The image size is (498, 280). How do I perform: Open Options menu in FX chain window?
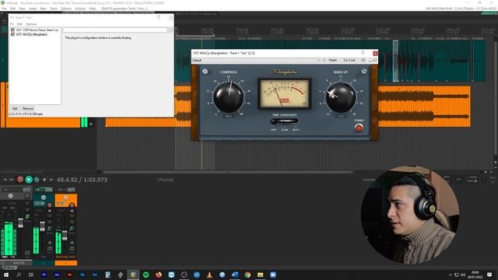[31, 24]
